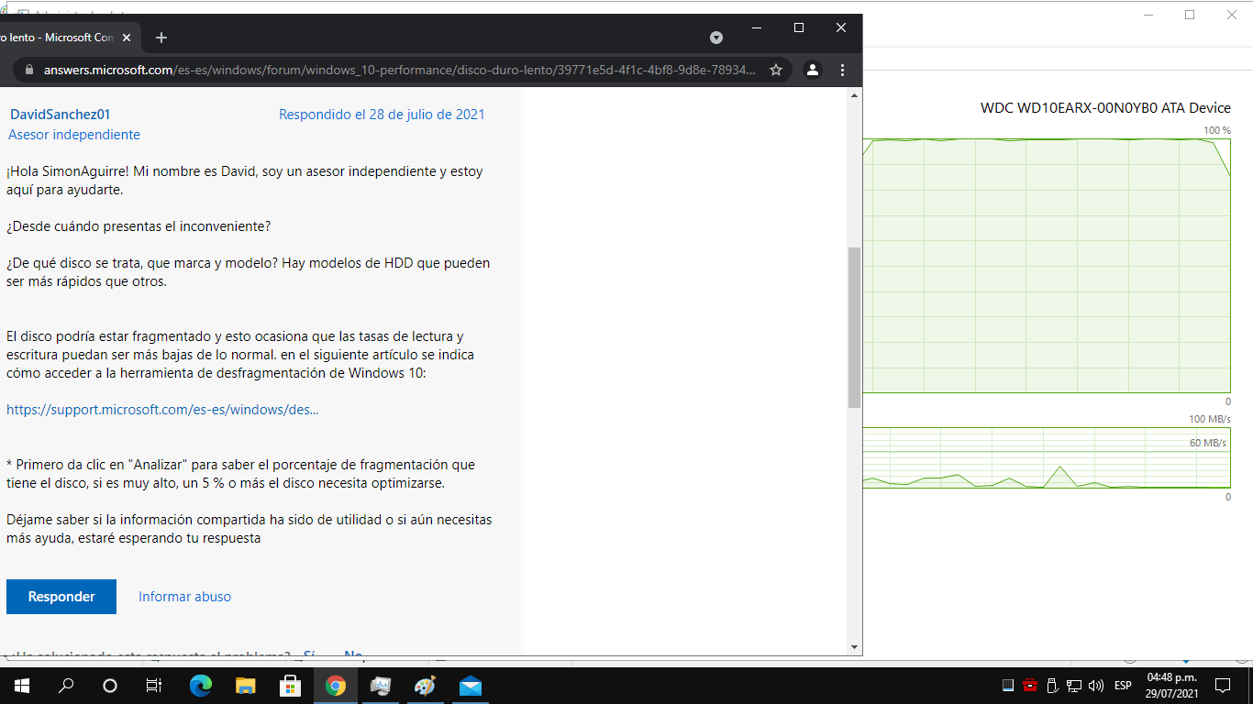The height and width of the screenshot is (704, 1253).
Task: Open a new Chrome tab
Action: tap(161, 38)
